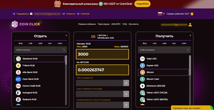Select the rub tab in the Отдать panel

(x=30, y=43)
